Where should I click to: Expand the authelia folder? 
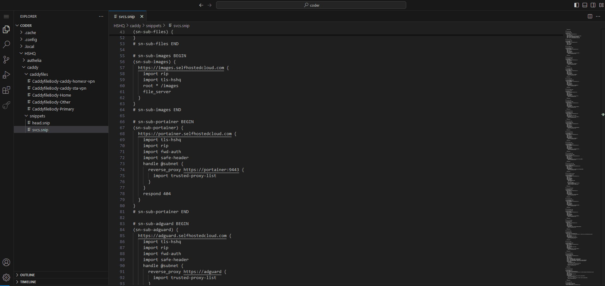click(34, 60)
